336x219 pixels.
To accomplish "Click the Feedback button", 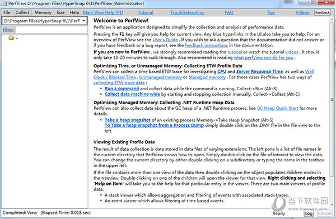I will (323, 12).
